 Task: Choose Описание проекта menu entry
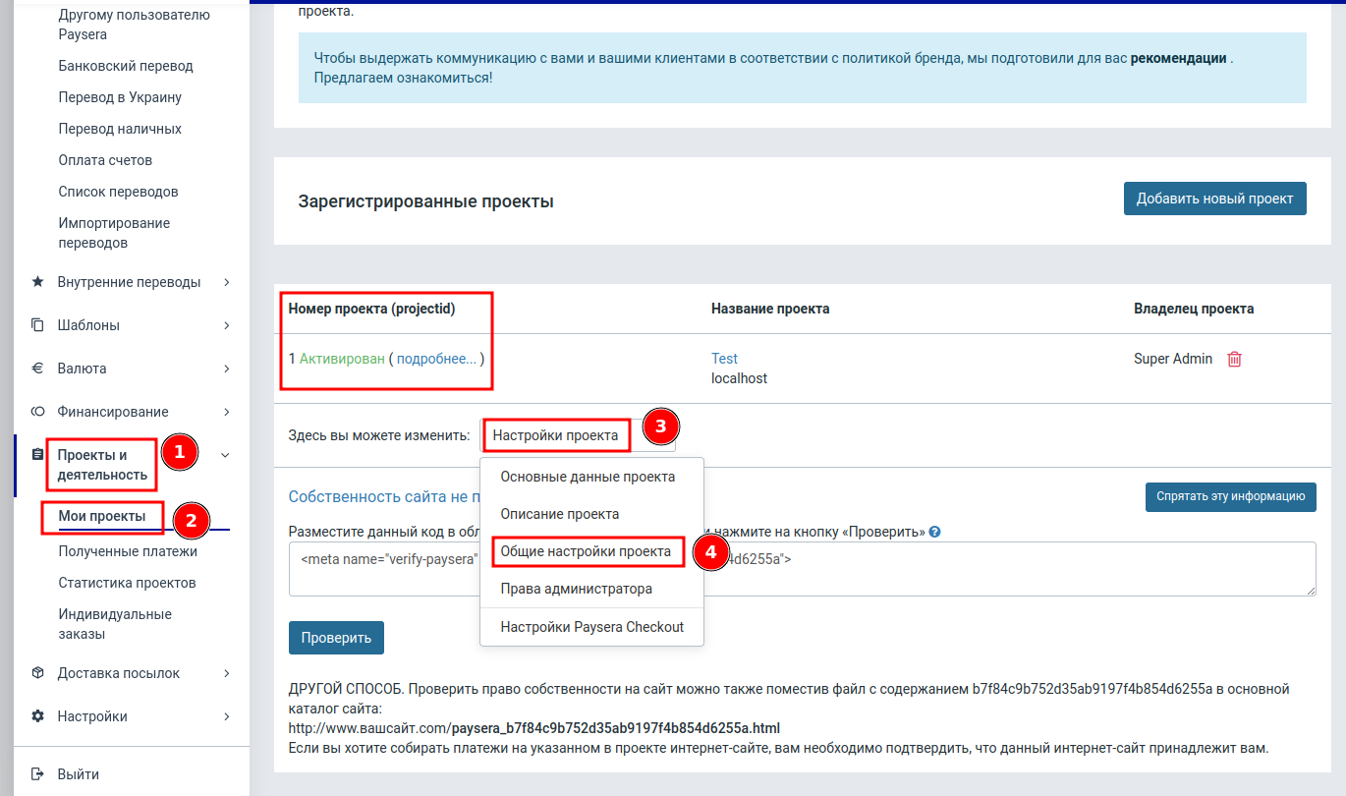[x=560, y=514]
